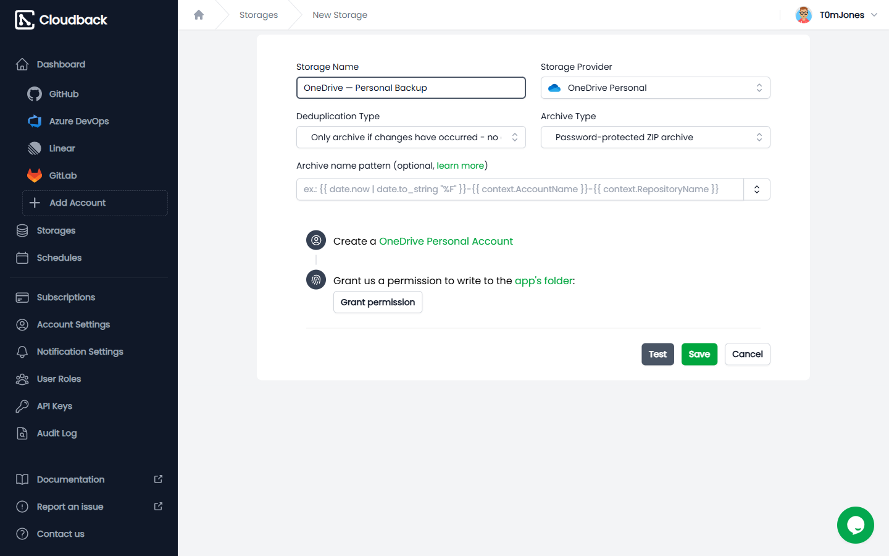Click the Audit Log document icon

(22, 433)
